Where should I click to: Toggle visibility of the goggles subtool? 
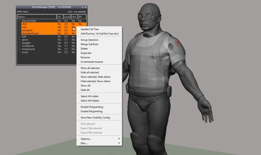(x=59, y=43)
